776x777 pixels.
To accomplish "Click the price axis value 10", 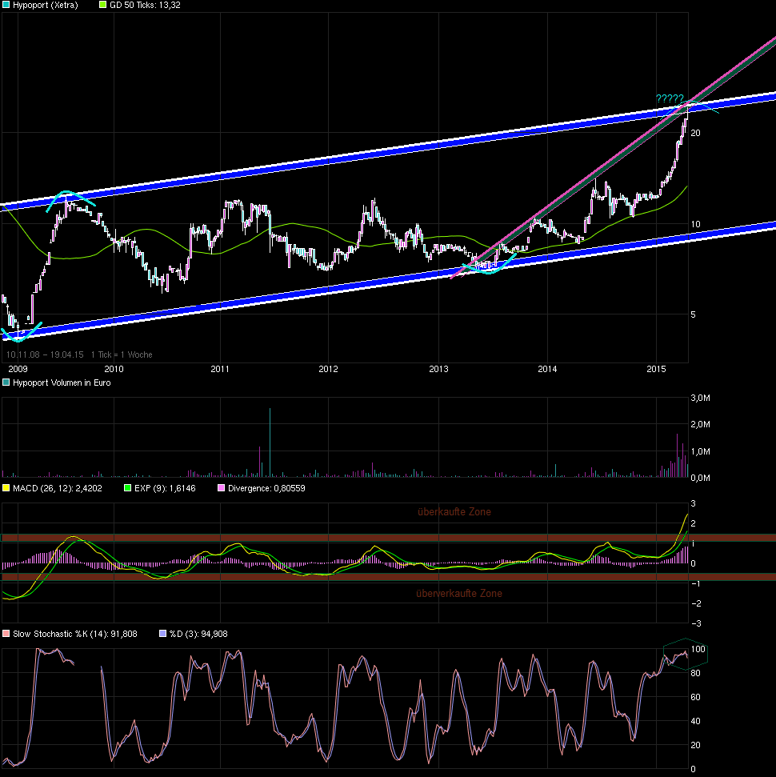I will pos(696,225).
